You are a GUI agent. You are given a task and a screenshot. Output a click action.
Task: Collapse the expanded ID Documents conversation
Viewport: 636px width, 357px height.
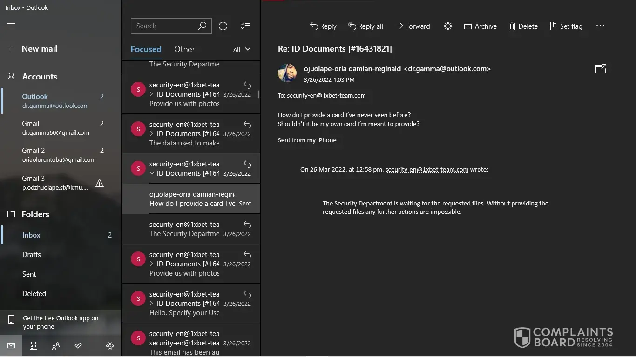point(152,173)
